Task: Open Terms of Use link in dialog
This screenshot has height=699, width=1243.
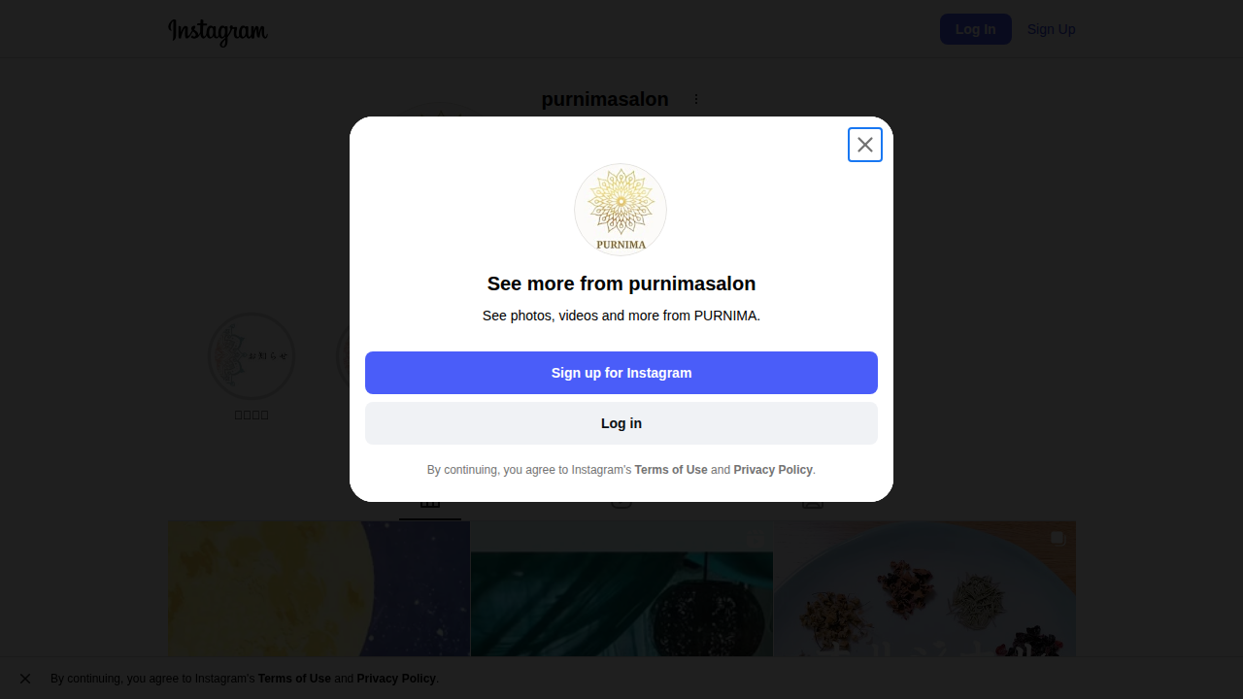Action: tap(671, 470)
